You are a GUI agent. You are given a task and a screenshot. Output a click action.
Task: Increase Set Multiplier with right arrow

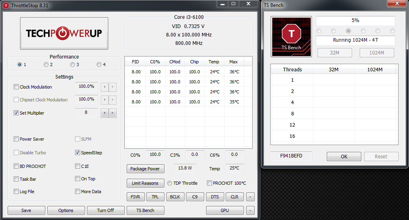[112, 113]
